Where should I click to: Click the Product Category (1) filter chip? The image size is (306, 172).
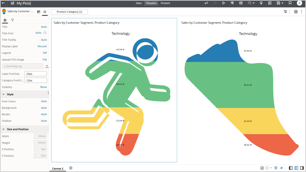(x=69, y=12)
